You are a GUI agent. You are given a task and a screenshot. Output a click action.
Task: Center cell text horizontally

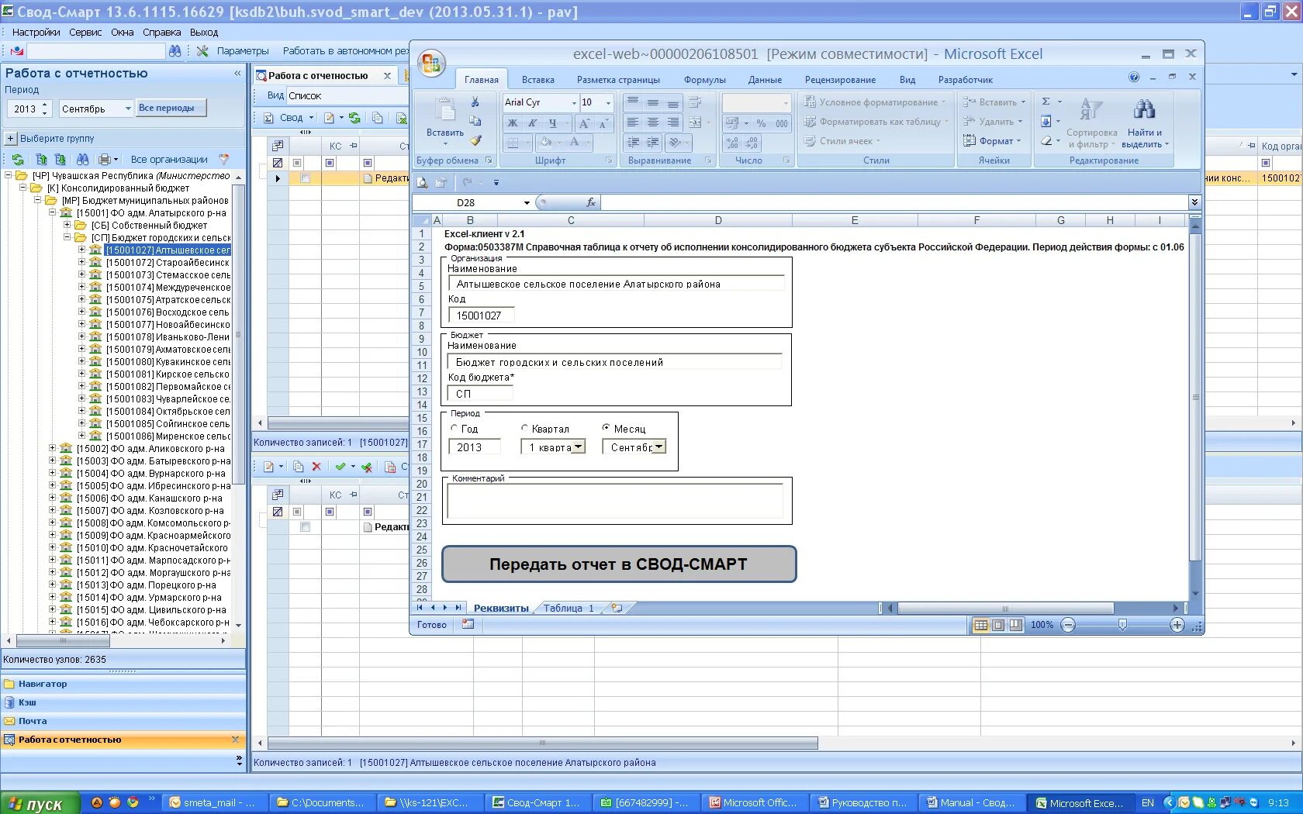click(x=653, y=122)
